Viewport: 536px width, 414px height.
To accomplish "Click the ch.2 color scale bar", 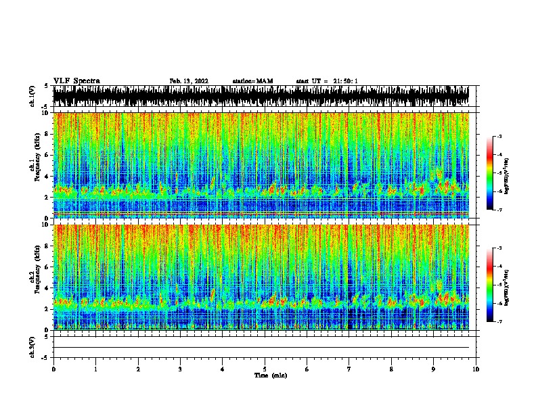I will click(490, 285).
